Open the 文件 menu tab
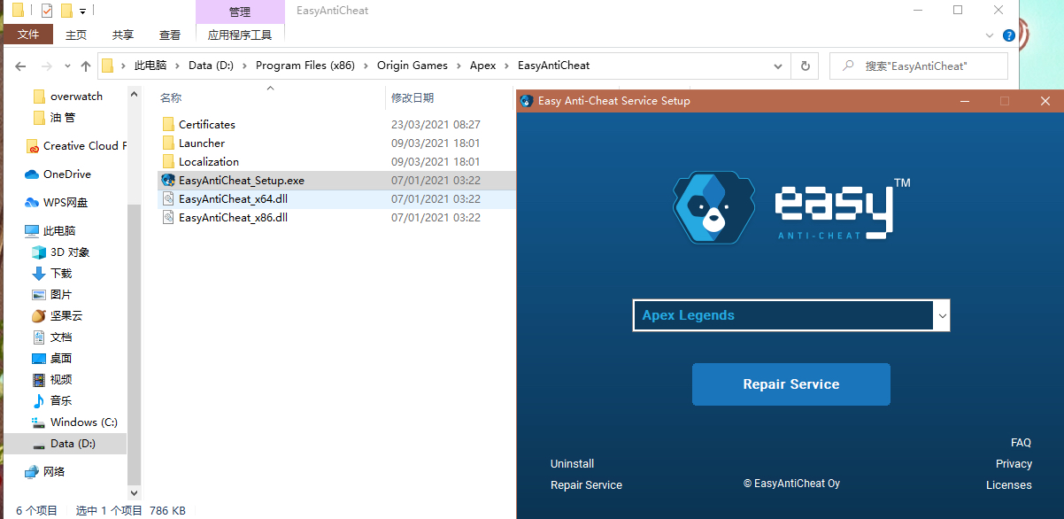Screen dimensions: 1064x519 point(28,35)
